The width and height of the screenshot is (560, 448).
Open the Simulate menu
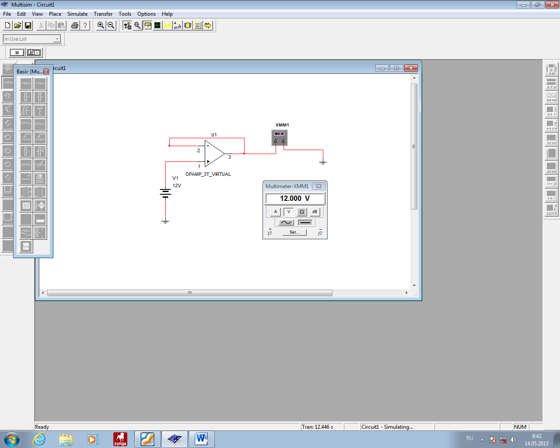click(x=77, y=14)
